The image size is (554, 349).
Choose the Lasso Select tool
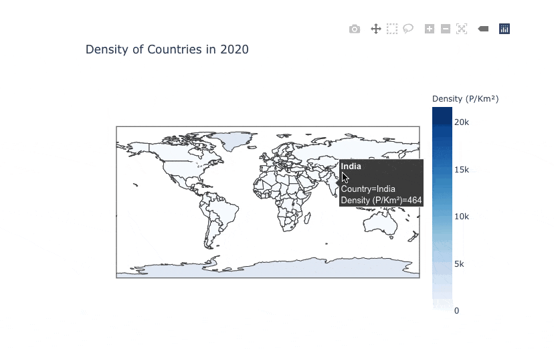408,29
